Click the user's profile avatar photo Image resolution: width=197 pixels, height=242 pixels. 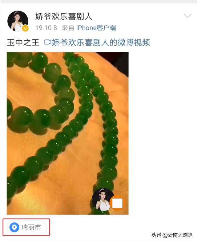[18, 21]
